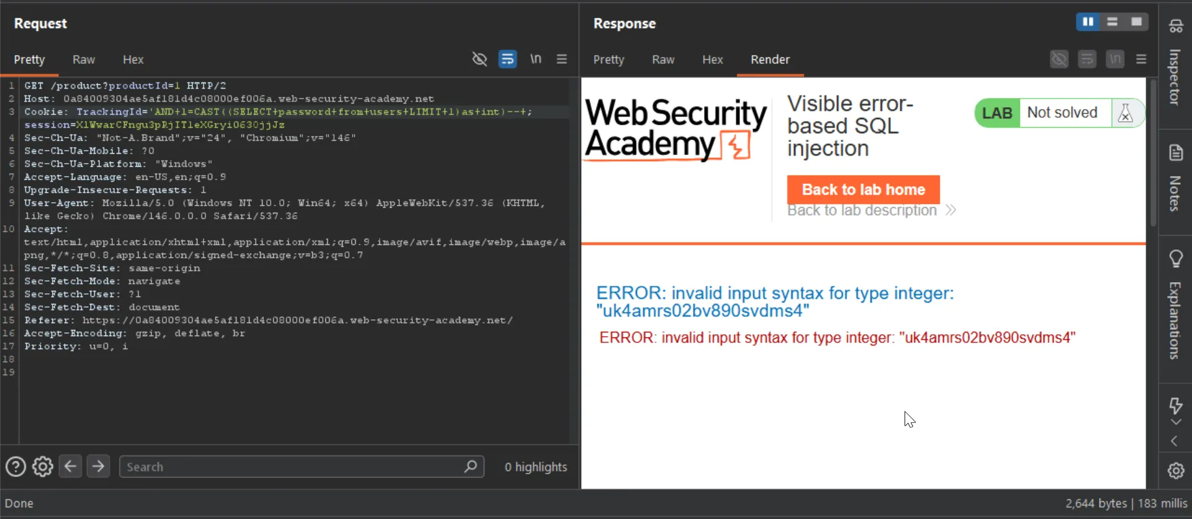Screen dimensions: 1192x519
Task: Click the Sec-Fetch-Site header line
Action: pos(112,268)
